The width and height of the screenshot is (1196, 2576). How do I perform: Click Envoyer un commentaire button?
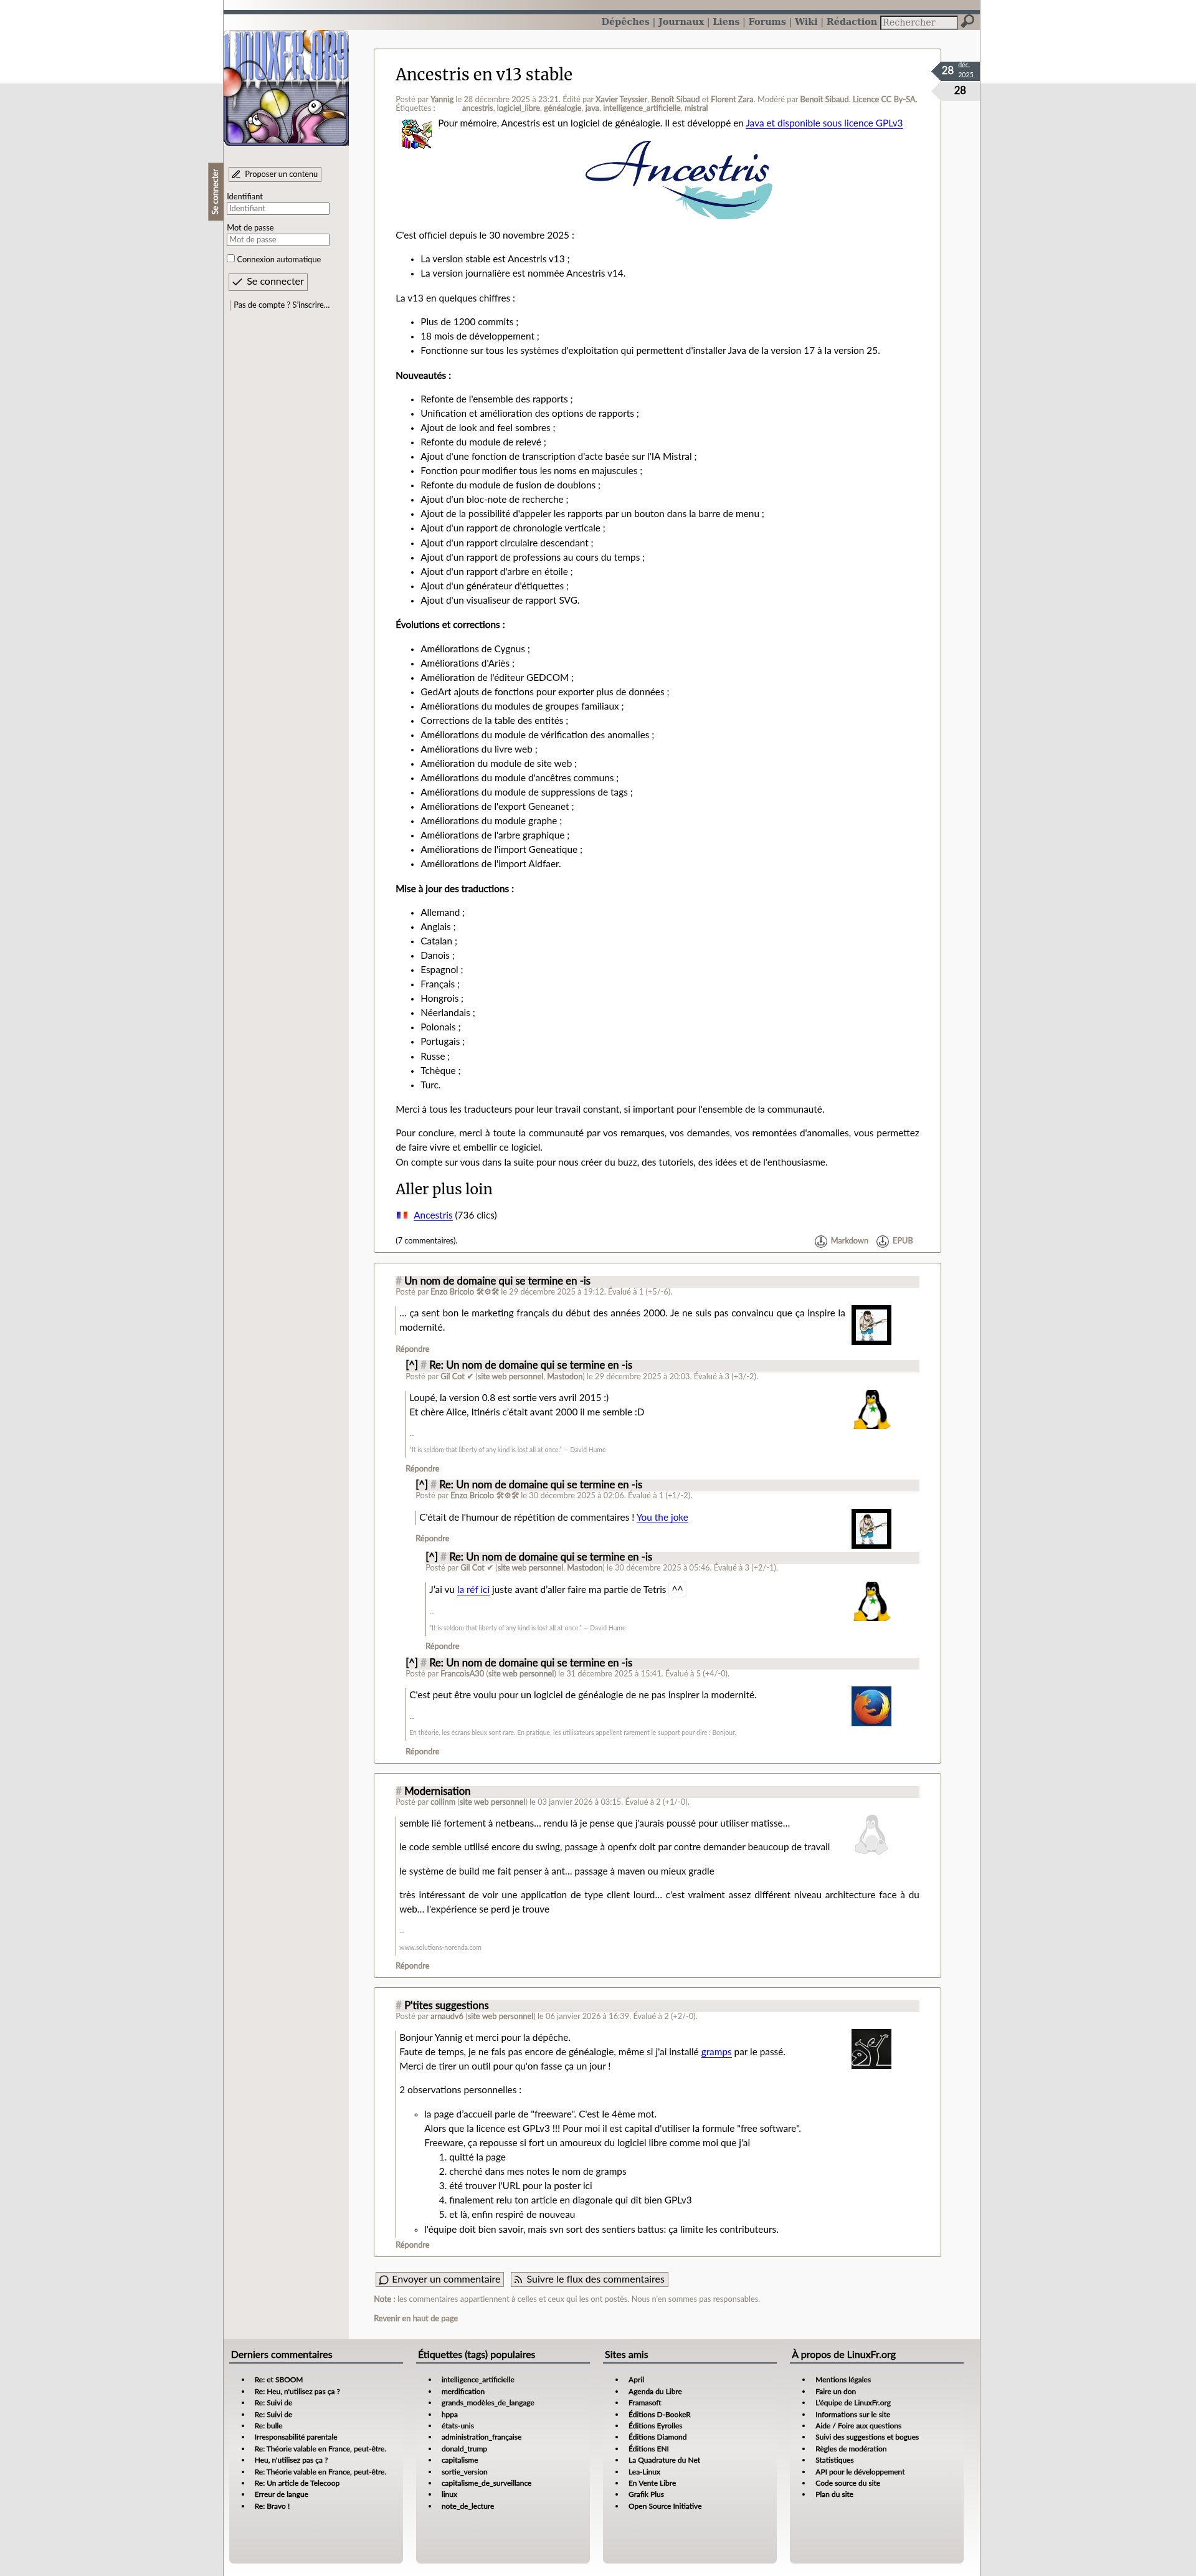(439, 2279)
